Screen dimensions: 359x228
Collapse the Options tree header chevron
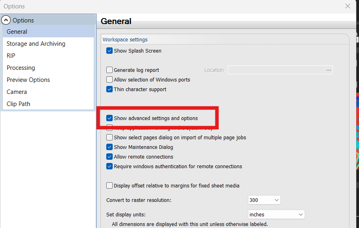click(6, 20)
